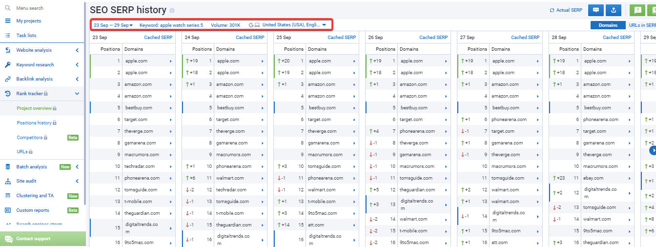Image resolution: width=656 pixels, height=247 pixels.
Task: Open Cached SERP for 28 Sep
Action: click(617, 38)
